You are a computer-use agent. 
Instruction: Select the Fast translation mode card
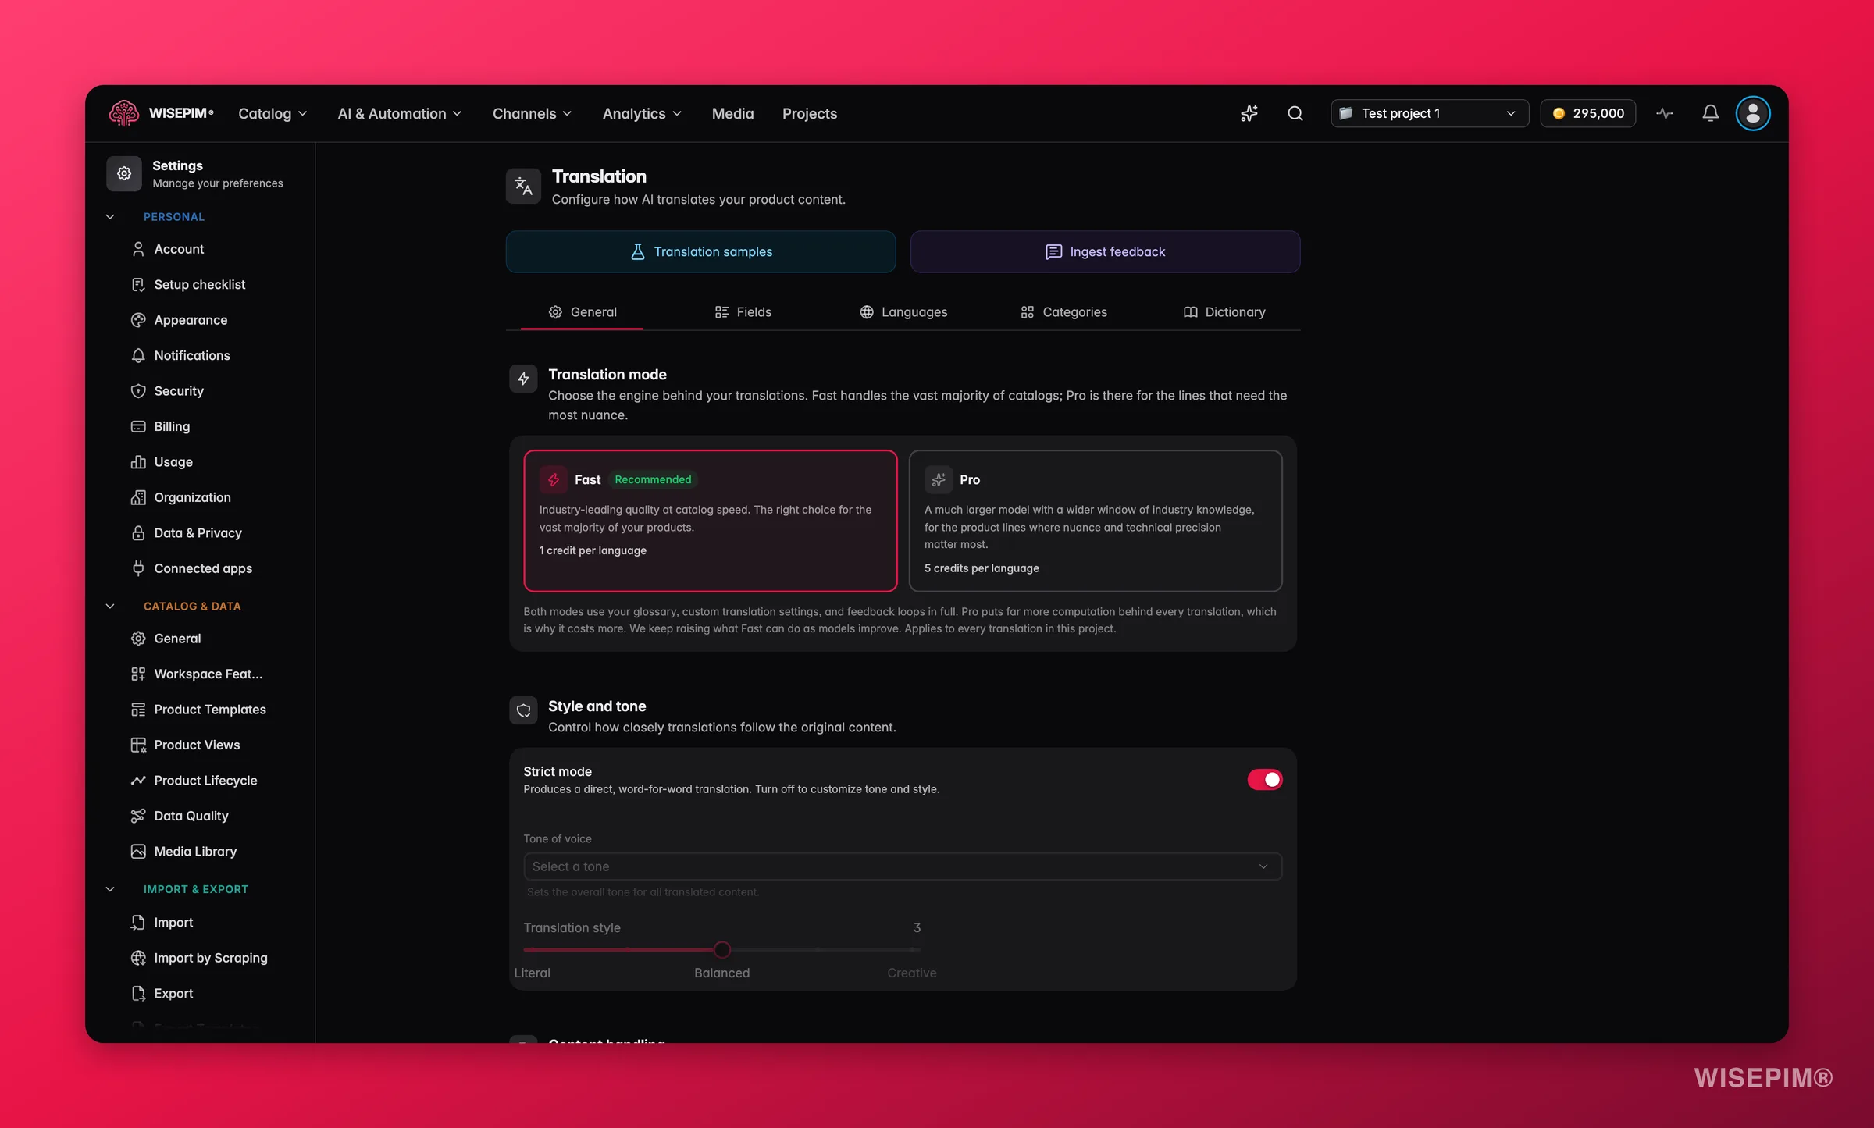(710, 521)
